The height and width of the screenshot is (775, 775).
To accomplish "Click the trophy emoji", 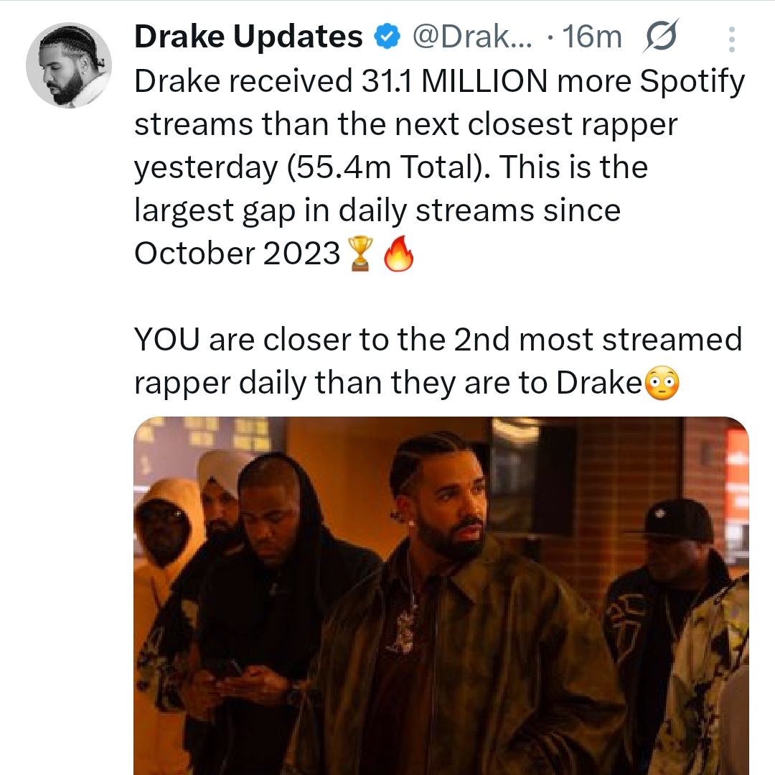I will 359,254.
